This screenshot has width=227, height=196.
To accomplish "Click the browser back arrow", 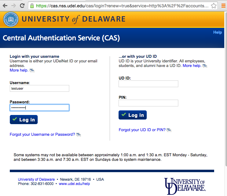I will pos(5,6).
